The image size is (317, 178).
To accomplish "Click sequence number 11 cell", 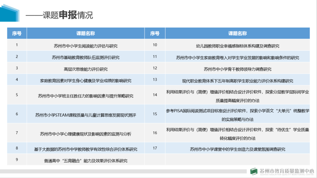I will [155, 57].
